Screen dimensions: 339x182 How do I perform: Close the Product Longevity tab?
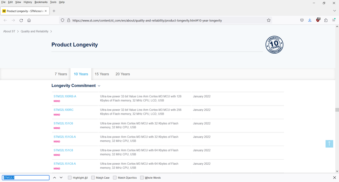[x=45, y=11]
